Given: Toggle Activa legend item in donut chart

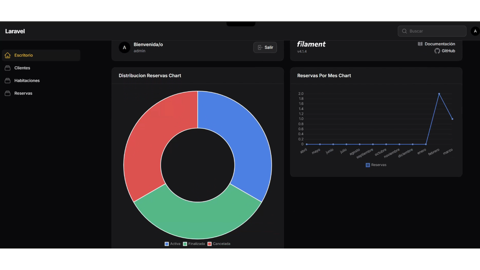Looking at the screenshot, I should (172, 244).
